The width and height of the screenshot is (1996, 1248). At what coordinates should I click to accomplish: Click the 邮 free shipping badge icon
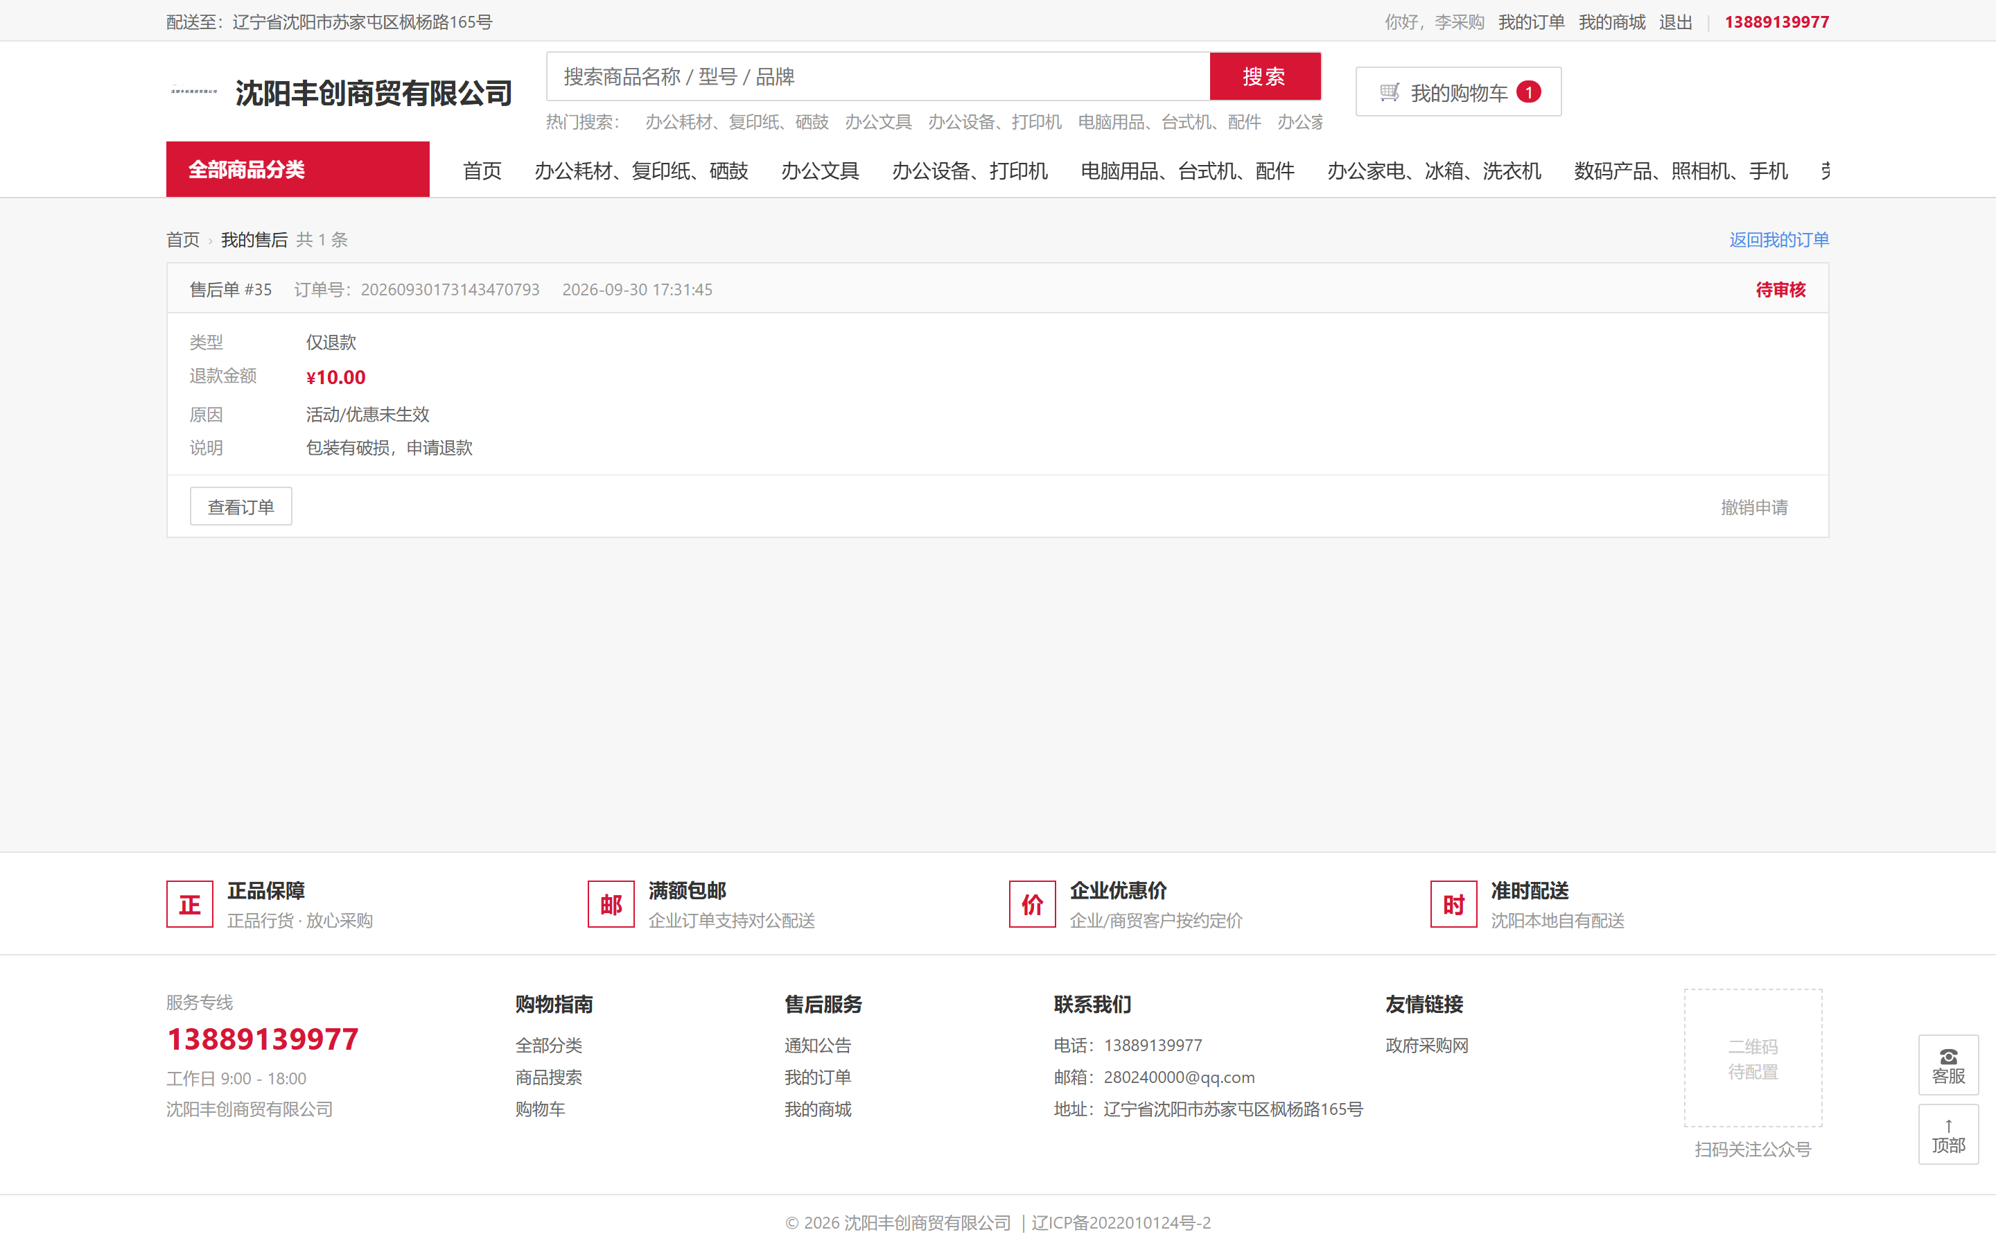tap(611, 905)
